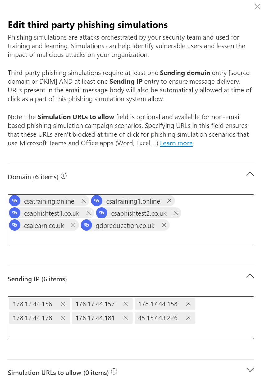Click the link icon beside csatraining.online
Screen dimensions: 265x380
[14, 201]
